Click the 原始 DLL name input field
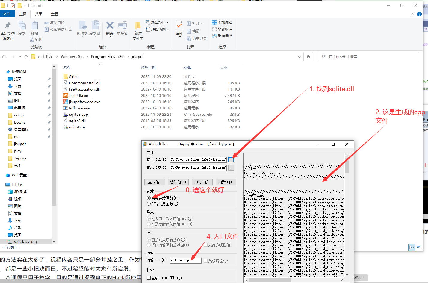The image size is (428, 283). 186,260
